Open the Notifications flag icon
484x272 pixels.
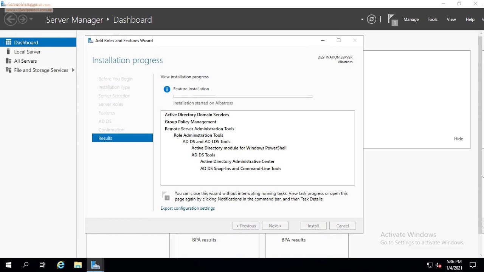[x=393, y=20]
